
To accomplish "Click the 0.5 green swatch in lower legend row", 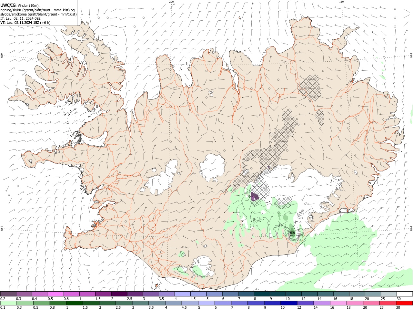I will pyautogui.click(x=42, y=303).
